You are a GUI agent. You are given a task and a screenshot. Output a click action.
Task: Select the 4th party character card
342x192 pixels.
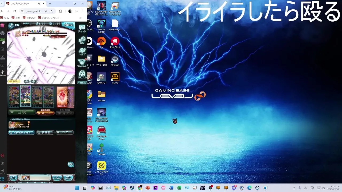(x=49, y=97)
